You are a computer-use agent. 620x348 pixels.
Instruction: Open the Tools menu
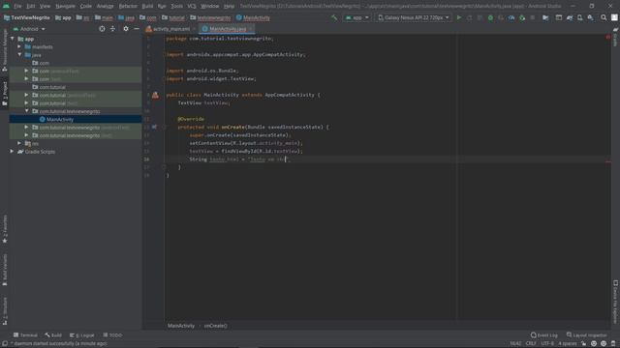click(176, 6)
